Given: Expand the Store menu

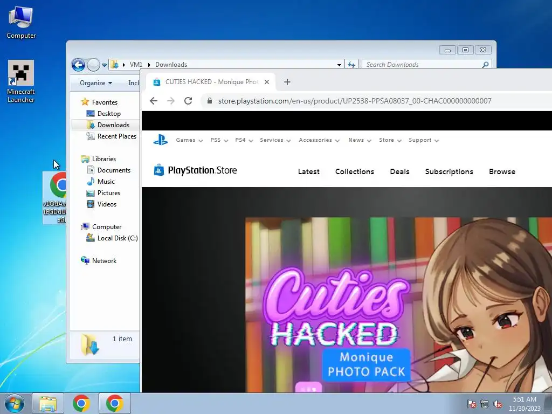Looking at the screenshot, I should (x=390, y=140).
